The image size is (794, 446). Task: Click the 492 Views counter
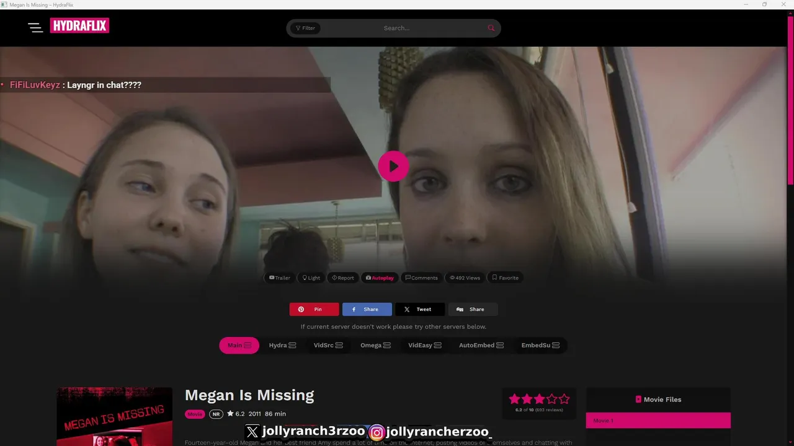coord(465,278)
